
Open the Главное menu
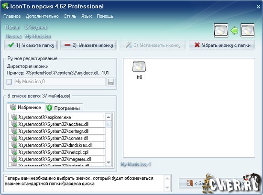12,16
